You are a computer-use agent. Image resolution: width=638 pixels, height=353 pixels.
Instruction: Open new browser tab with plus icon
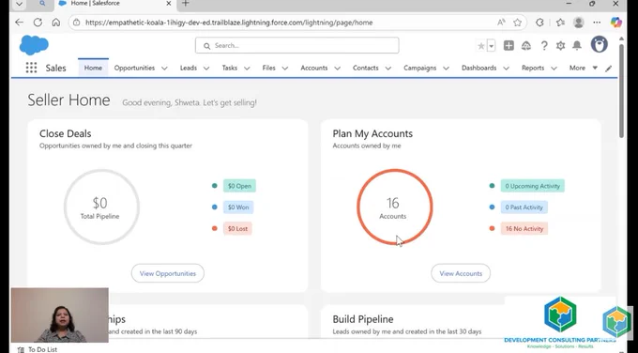point(186,4)
